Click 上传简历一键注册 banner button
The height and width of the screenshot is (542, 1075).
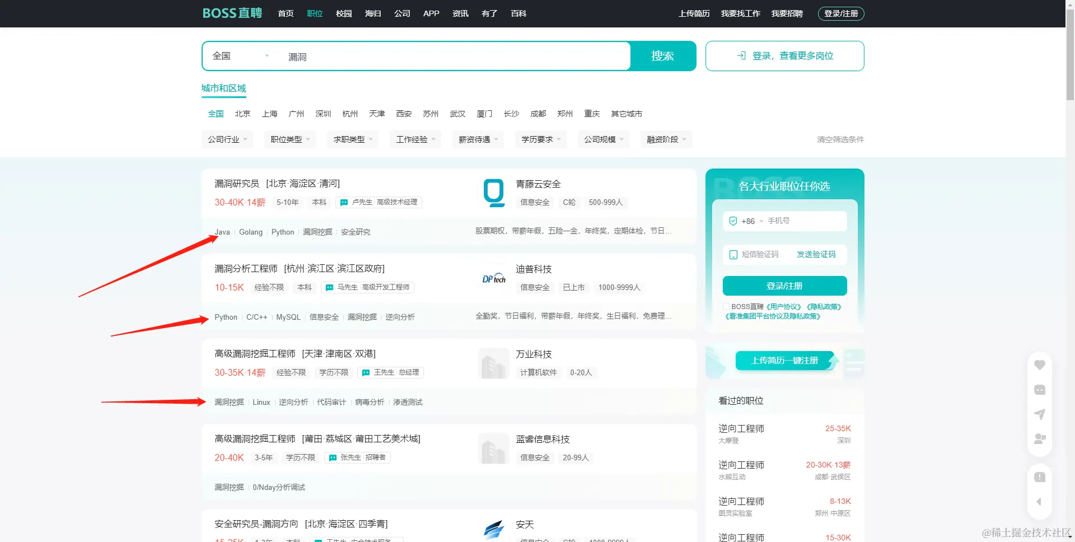coord(784,361)
